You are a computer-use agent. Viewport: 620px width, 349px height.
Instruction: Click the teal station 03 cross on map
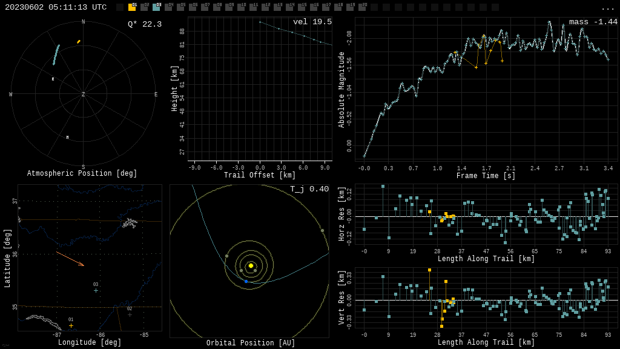click(x=96, y=290)
